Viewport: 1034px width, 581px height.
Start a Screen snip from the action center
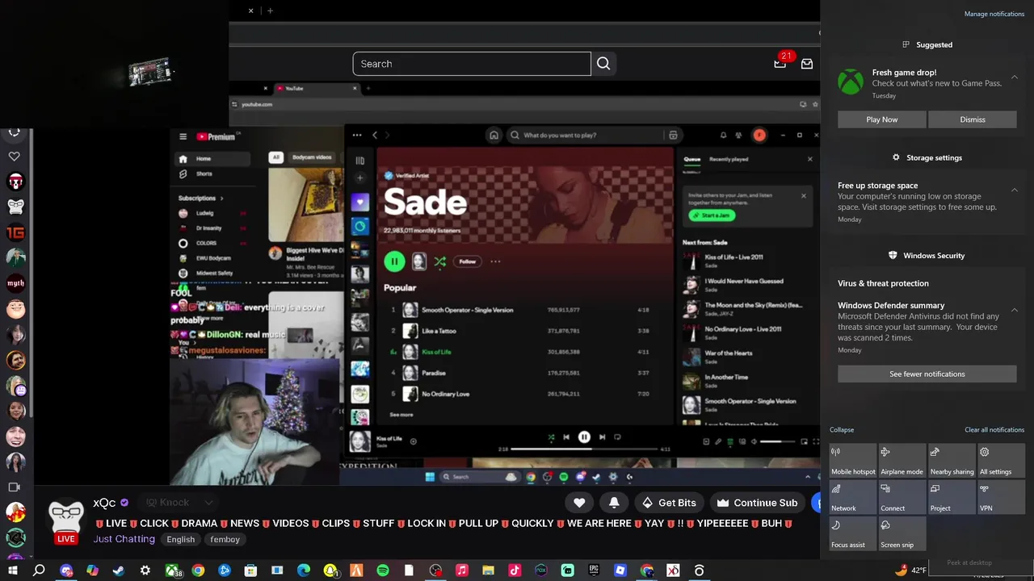point(902,533)
